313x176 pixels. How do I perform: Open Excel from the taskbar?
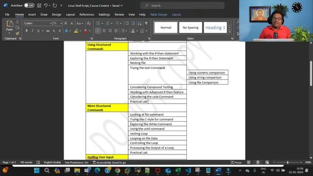click(178, 171)
